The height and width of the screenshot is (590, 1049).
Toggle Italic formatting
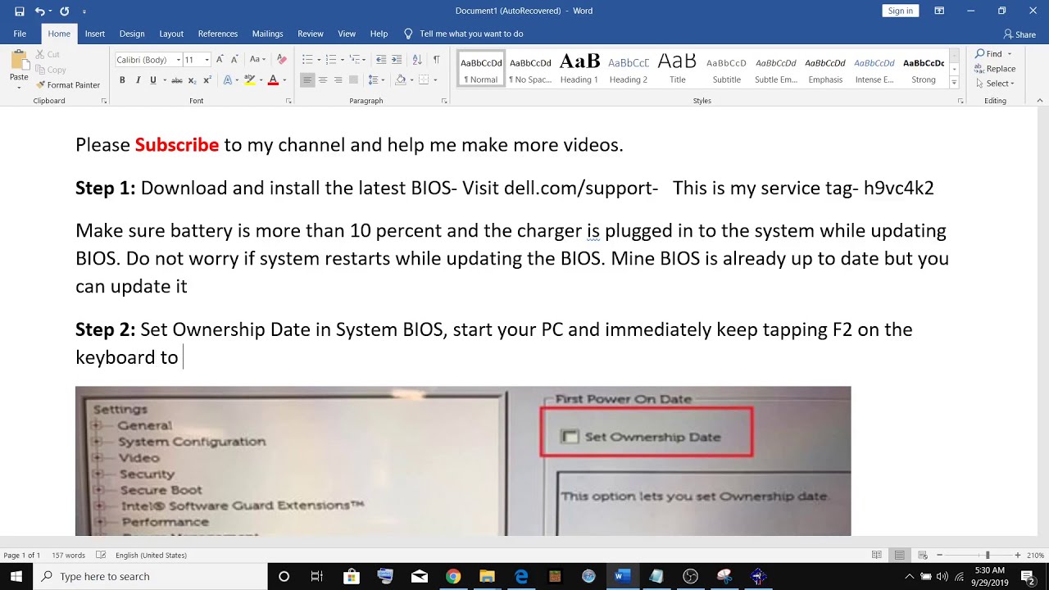(x=138, y=80)
